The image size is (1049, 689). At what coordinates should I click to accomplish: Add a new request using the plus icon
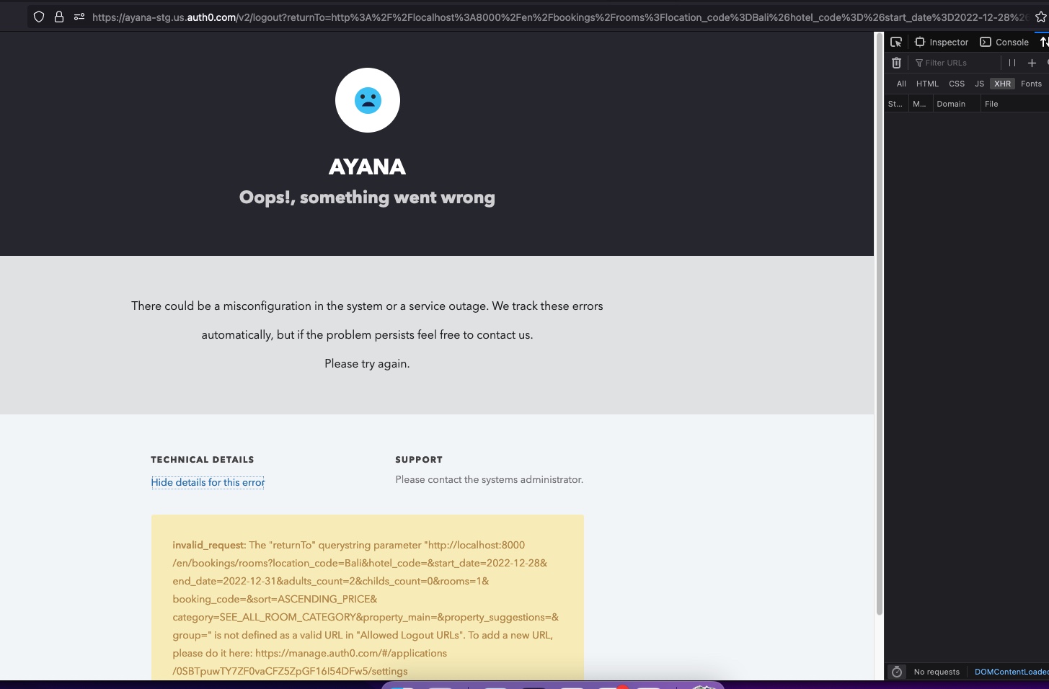point(1032,63)
